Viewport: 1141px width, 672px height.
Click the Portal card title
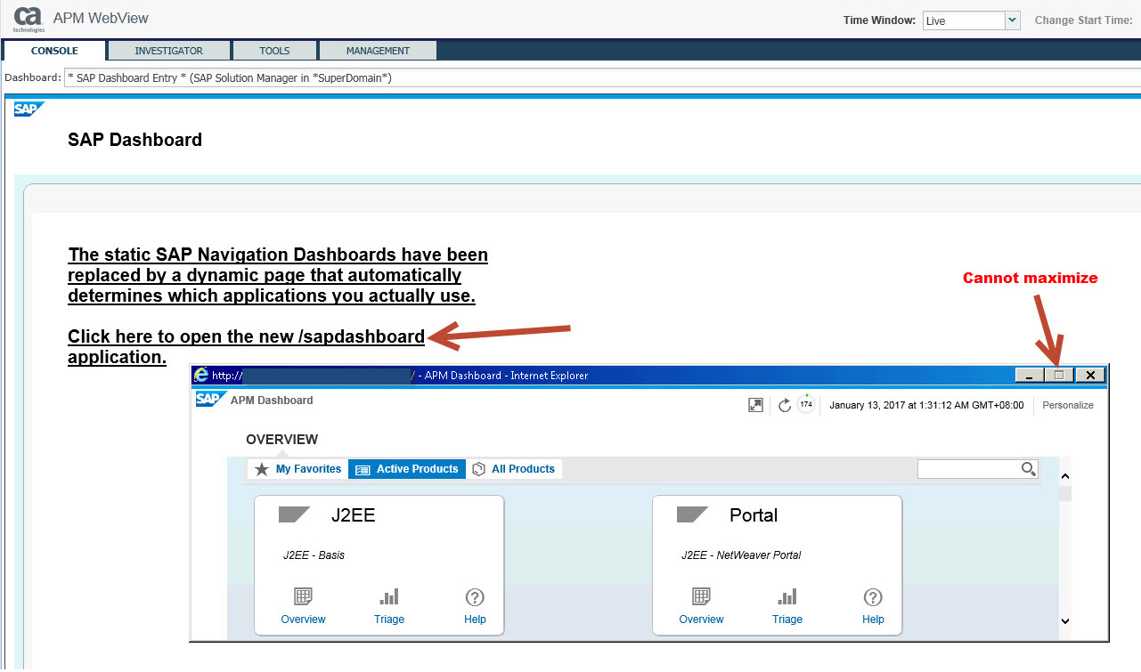(754, 515)
